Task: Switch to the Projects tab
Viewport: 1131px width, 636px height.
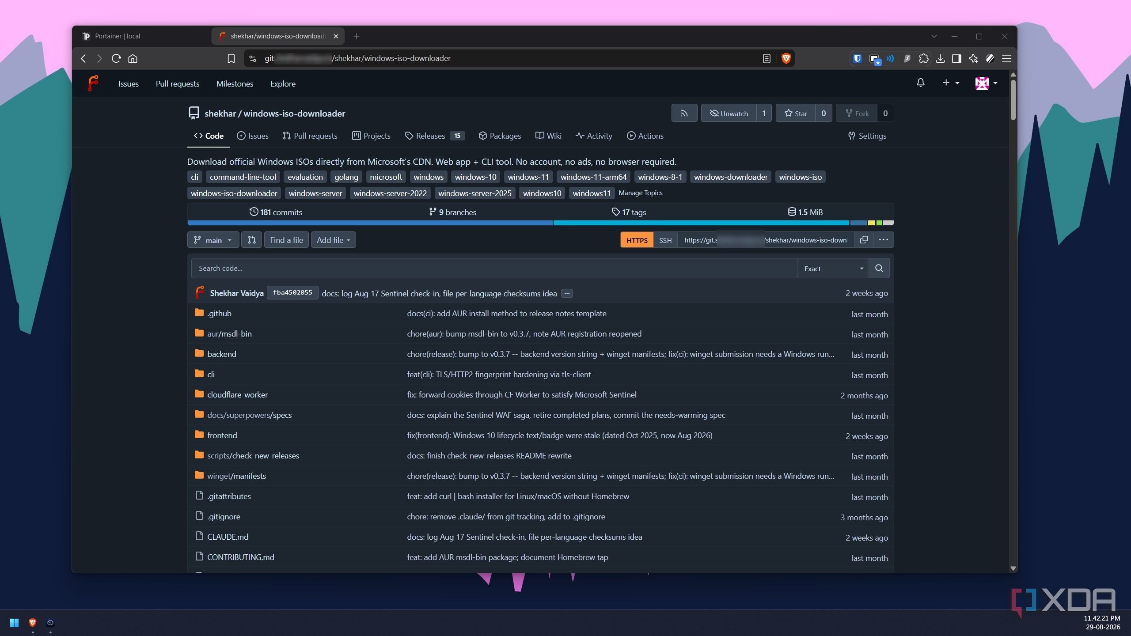Action: click(371, 136)
